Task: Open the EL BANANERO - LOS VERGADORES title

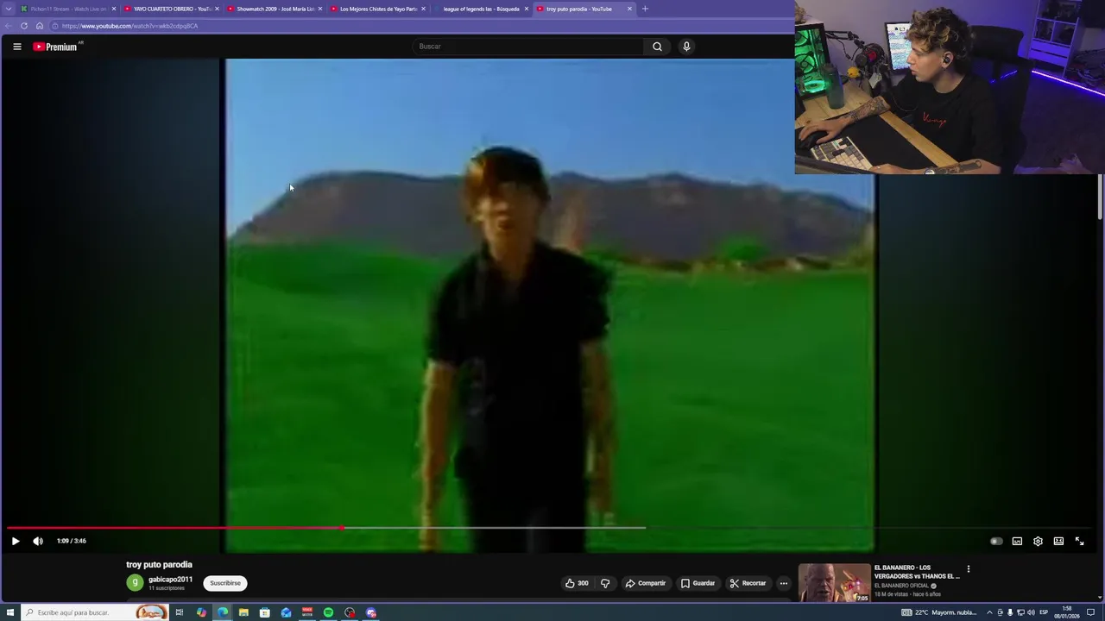Action: coord(917,572)
